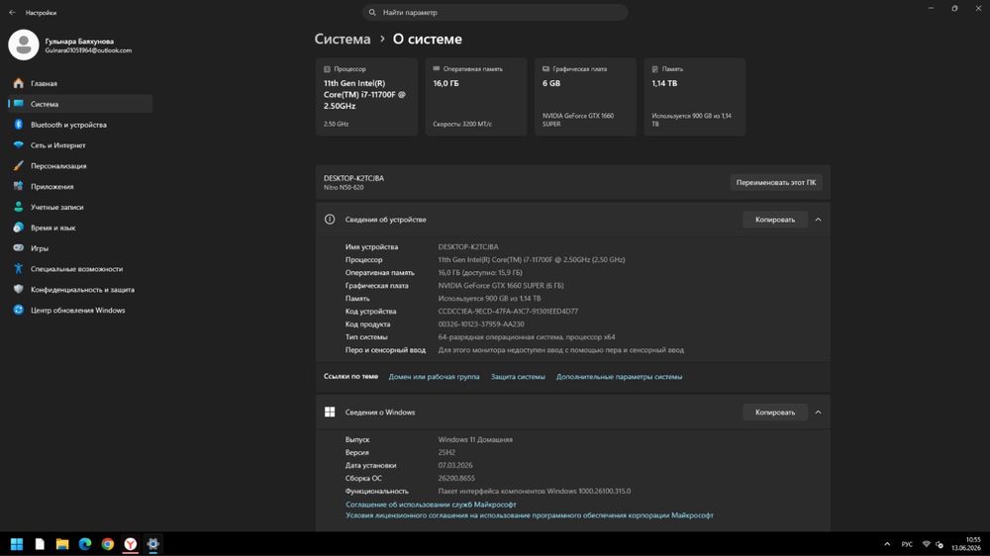990x556 pixels.
Task: Open the blank document taskbar icon
Action: point(40,544)
